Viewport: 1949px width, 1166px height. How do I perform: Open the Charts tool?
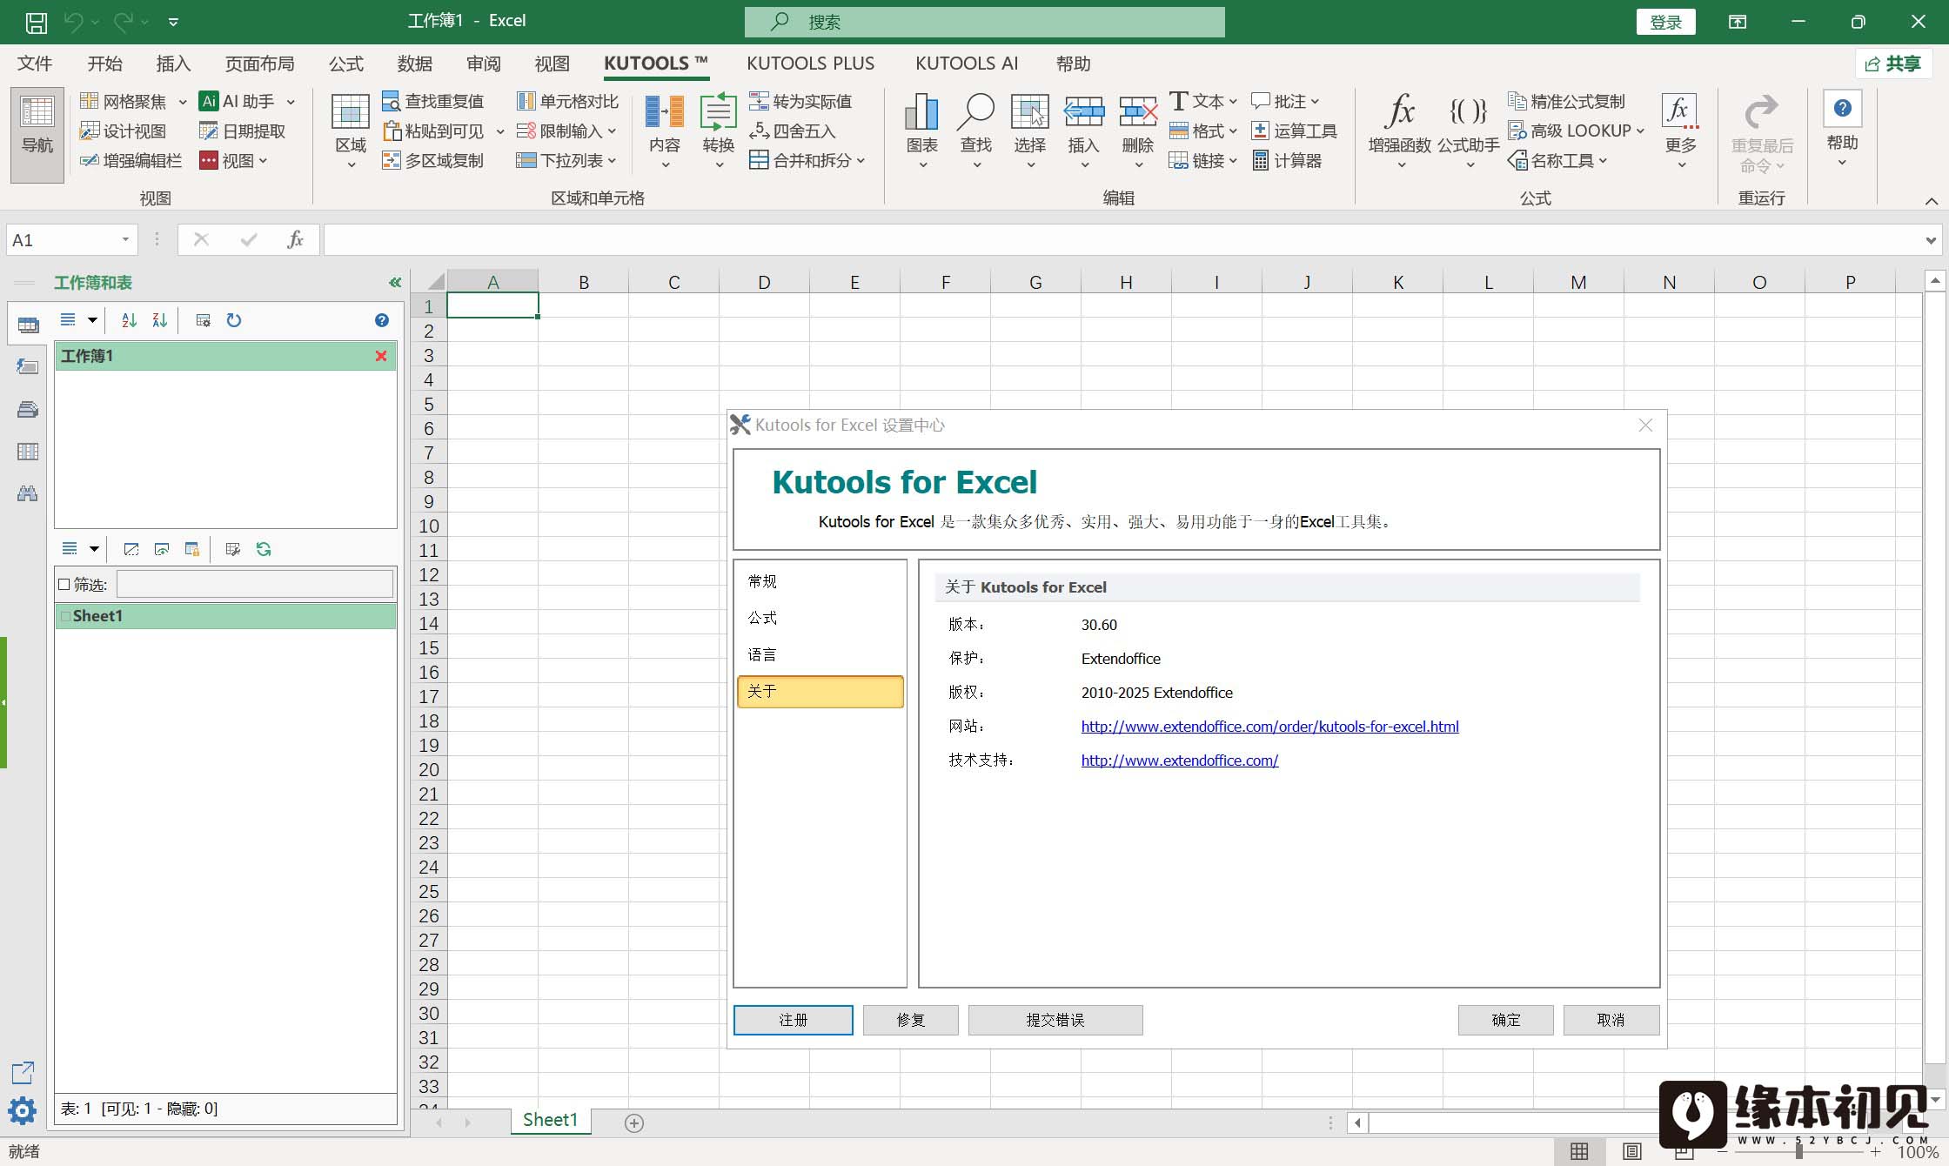(x=921, y=131)
